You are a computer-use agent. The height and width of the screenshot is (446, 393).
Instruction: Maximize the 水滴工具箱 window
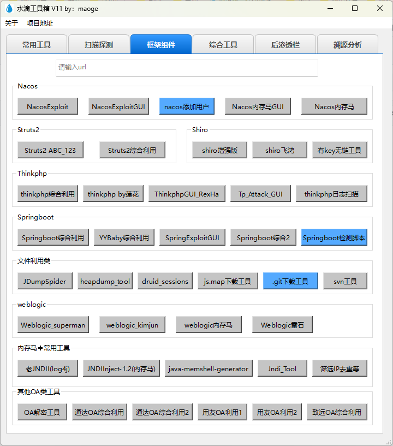(355, 9)
